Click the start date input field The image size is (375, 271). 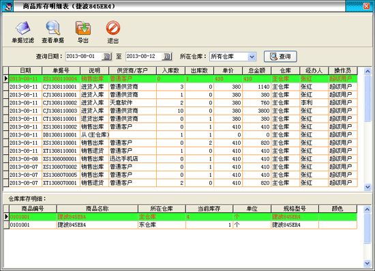(84, 57)
